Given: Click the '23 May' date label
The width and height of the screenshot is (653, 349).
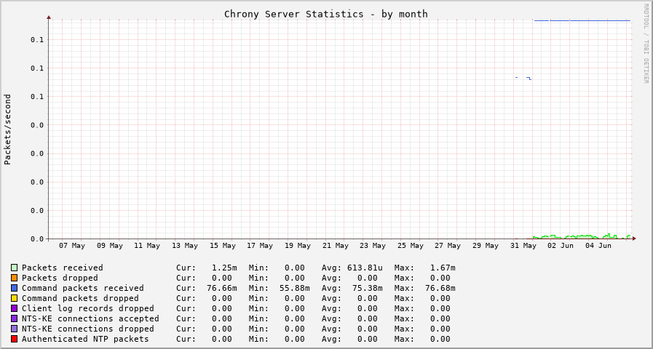Looking at the screenshot, I should (373, 246).
